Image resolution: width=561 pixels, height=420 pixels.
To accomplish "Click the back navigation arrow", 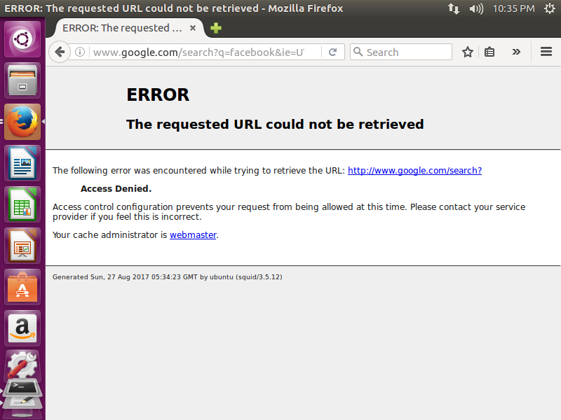I will click(60, 51).
